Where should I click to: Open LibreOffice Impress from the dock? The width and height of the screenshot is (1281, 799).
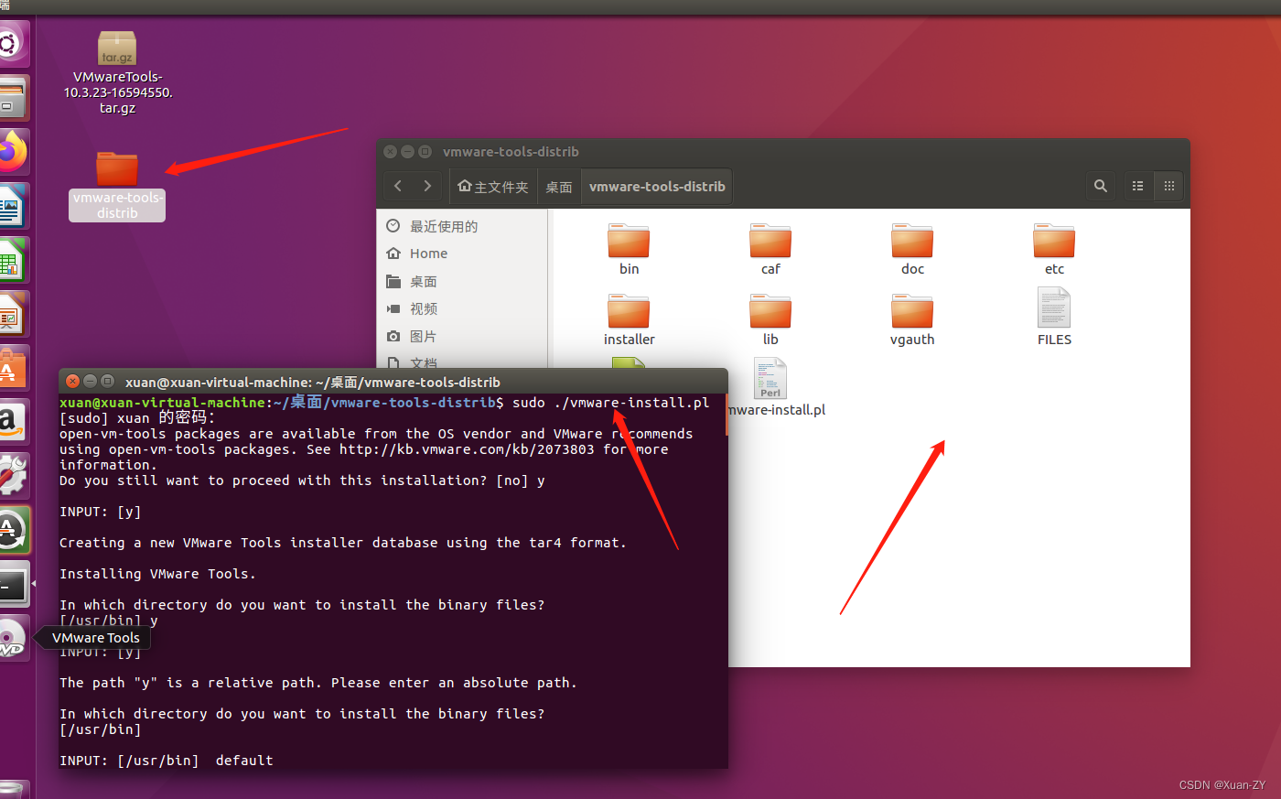[x=13, y=314]
